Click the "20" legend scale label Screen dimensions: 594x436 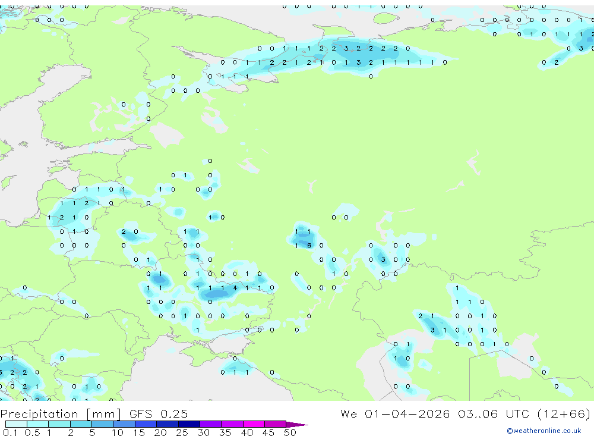[x=160, y=432]
